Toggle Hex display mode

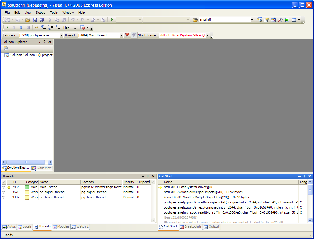[66, 27]
